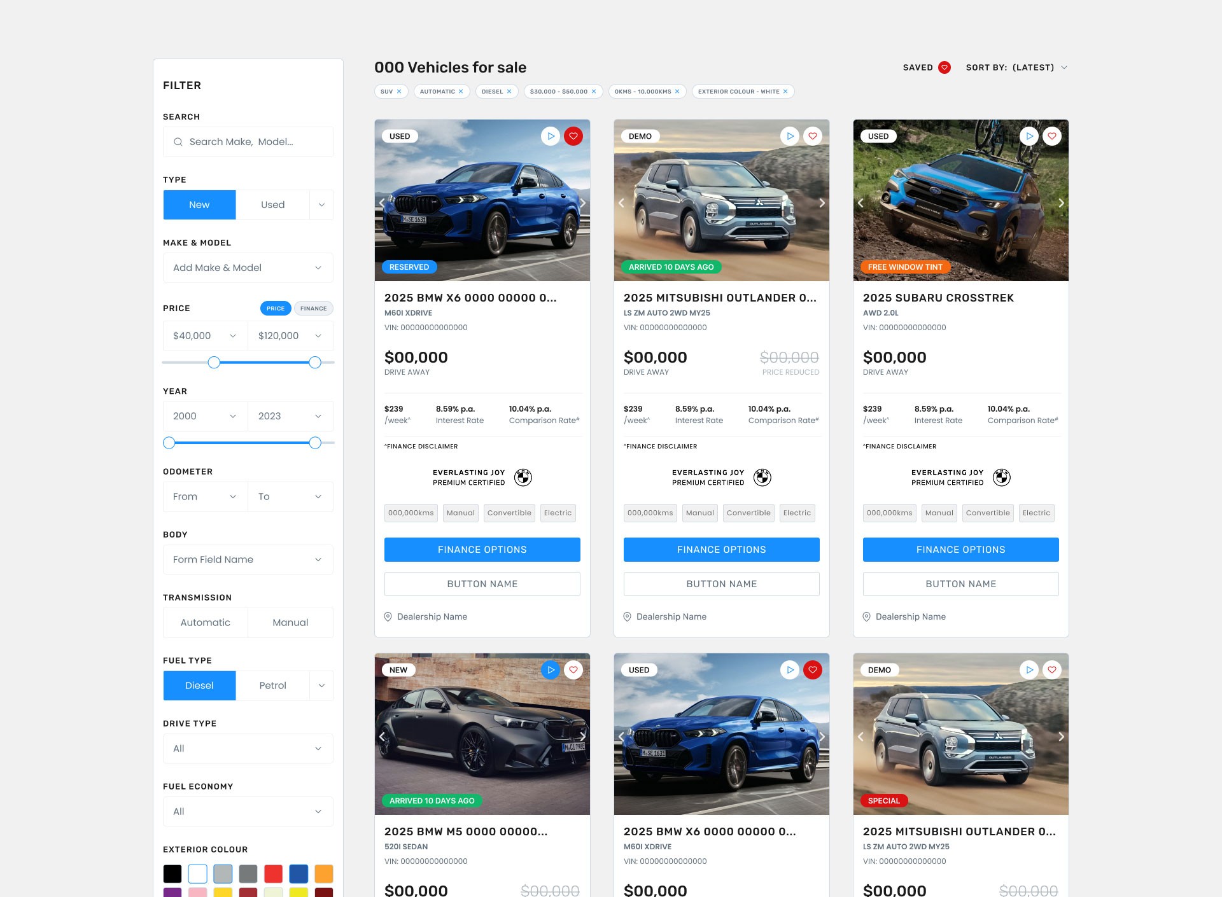Switch price filter to Finance mode

point(313,309)
